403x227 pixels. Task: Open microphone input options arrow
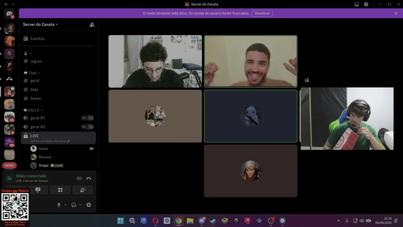click(65, 205)
